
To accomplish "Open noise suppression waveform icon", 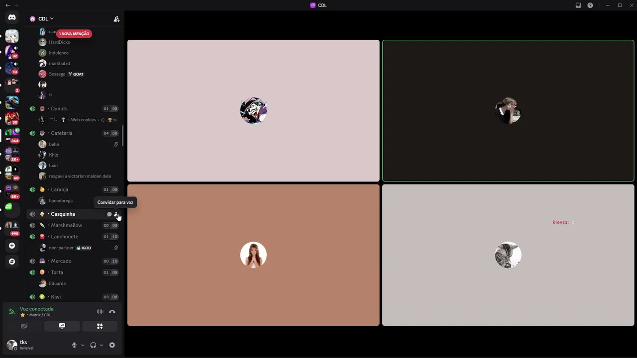I will pos(100,312).
